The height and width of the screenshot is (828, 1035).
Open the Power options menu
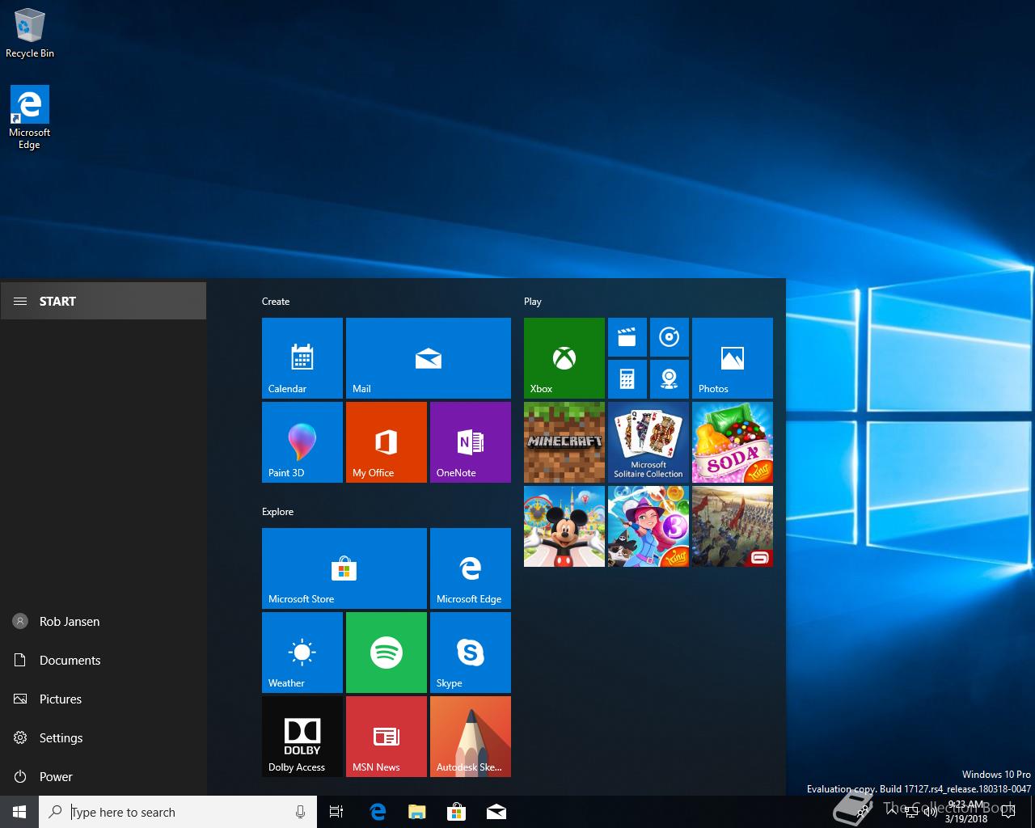(x=103, y=776)
